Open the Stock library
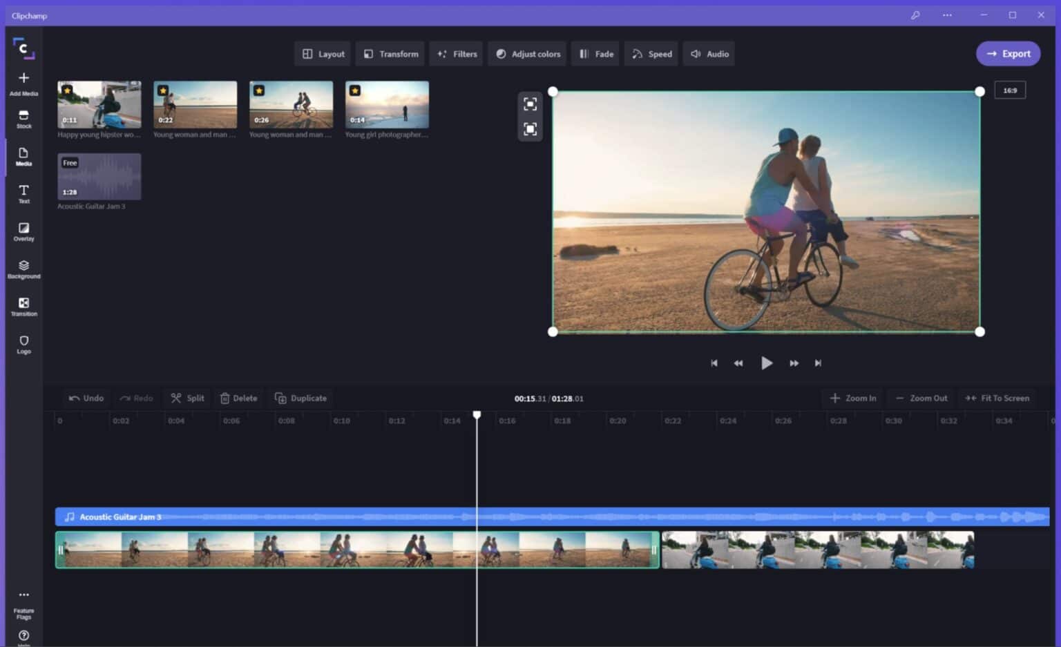 [x=23, y=119]
